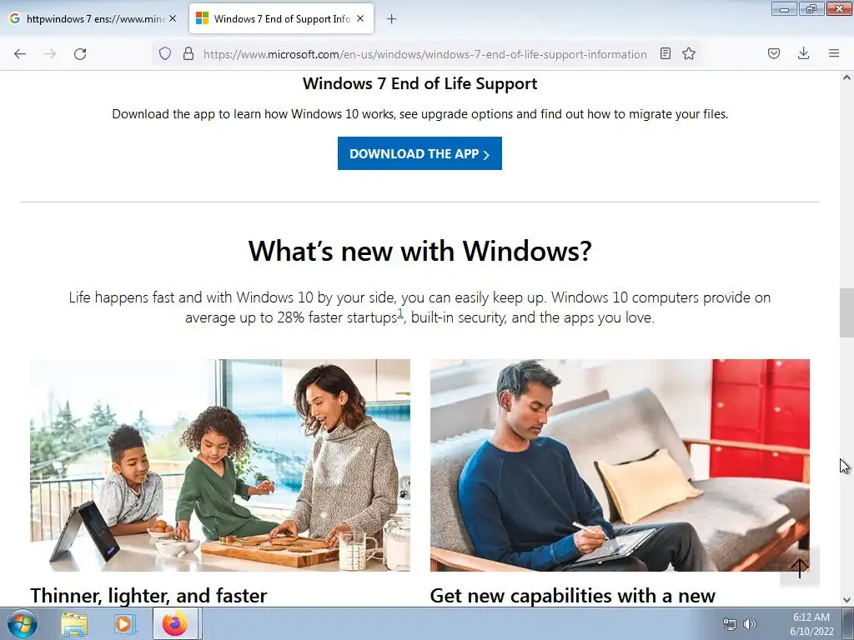Open the volume speaker tray icon
The height and width of the screenshot is (640, 854).
pos(750,623)
